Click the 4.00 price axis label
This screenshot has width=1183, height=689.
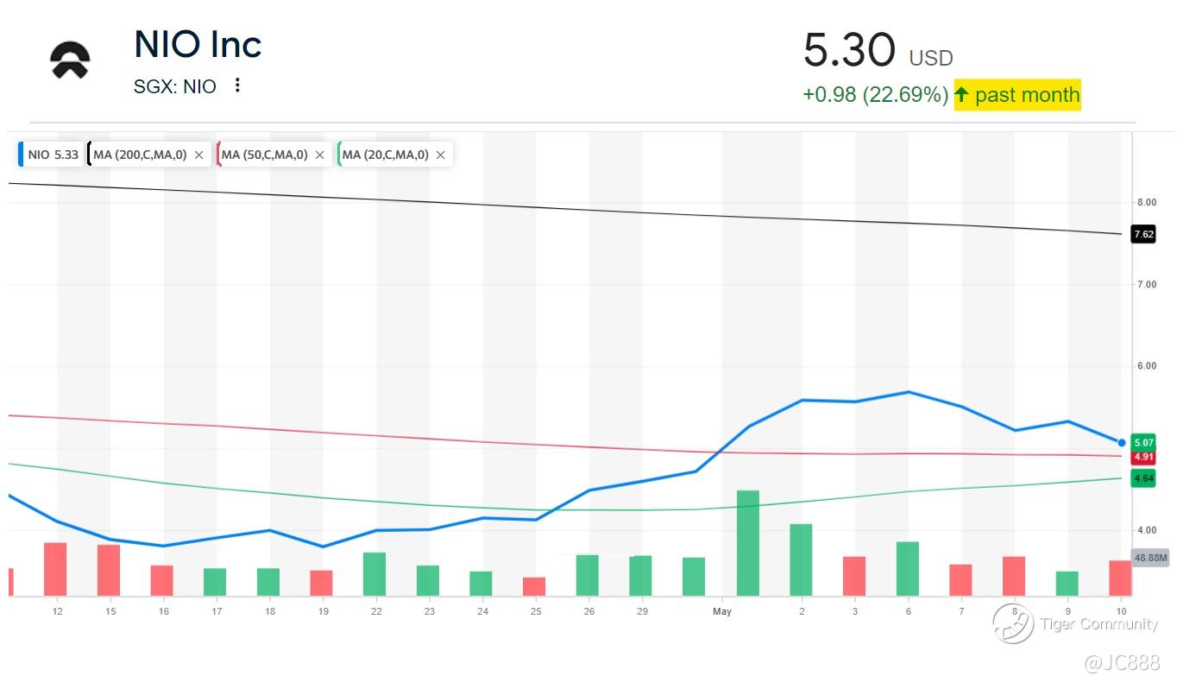click(x=1146, y=530)
